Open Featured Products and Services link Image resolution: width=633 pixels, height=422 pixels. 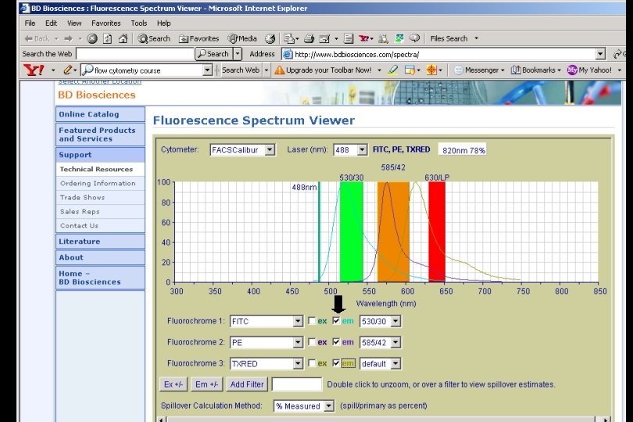(100, 134)
